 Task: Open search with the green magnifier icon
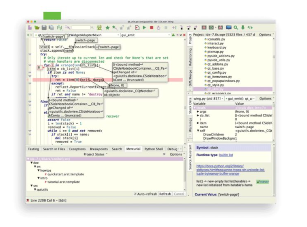(x=236, y=28)
